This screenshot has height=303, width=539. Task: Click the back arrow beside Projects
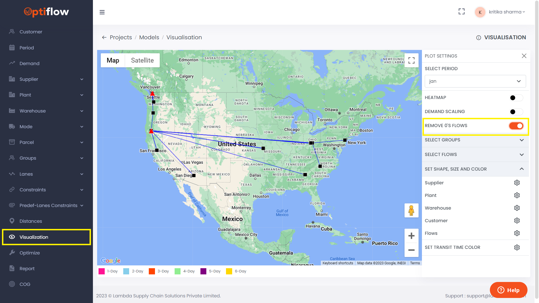(104, 38)
